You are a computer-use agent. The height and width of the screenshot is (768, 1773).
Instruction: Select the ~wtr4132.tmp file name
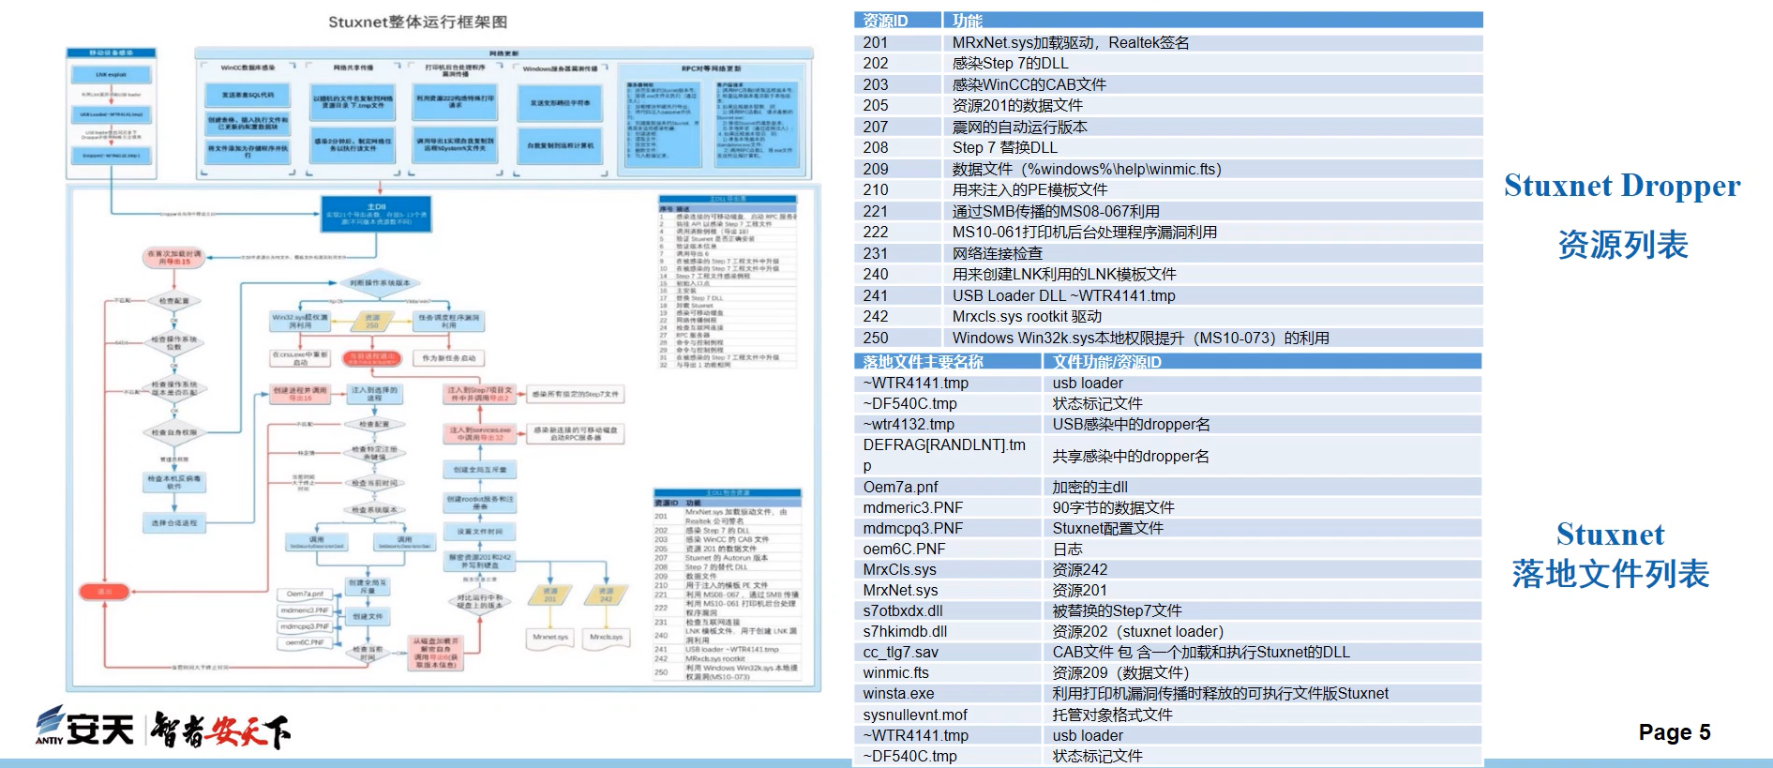click(x=909, y=424)
